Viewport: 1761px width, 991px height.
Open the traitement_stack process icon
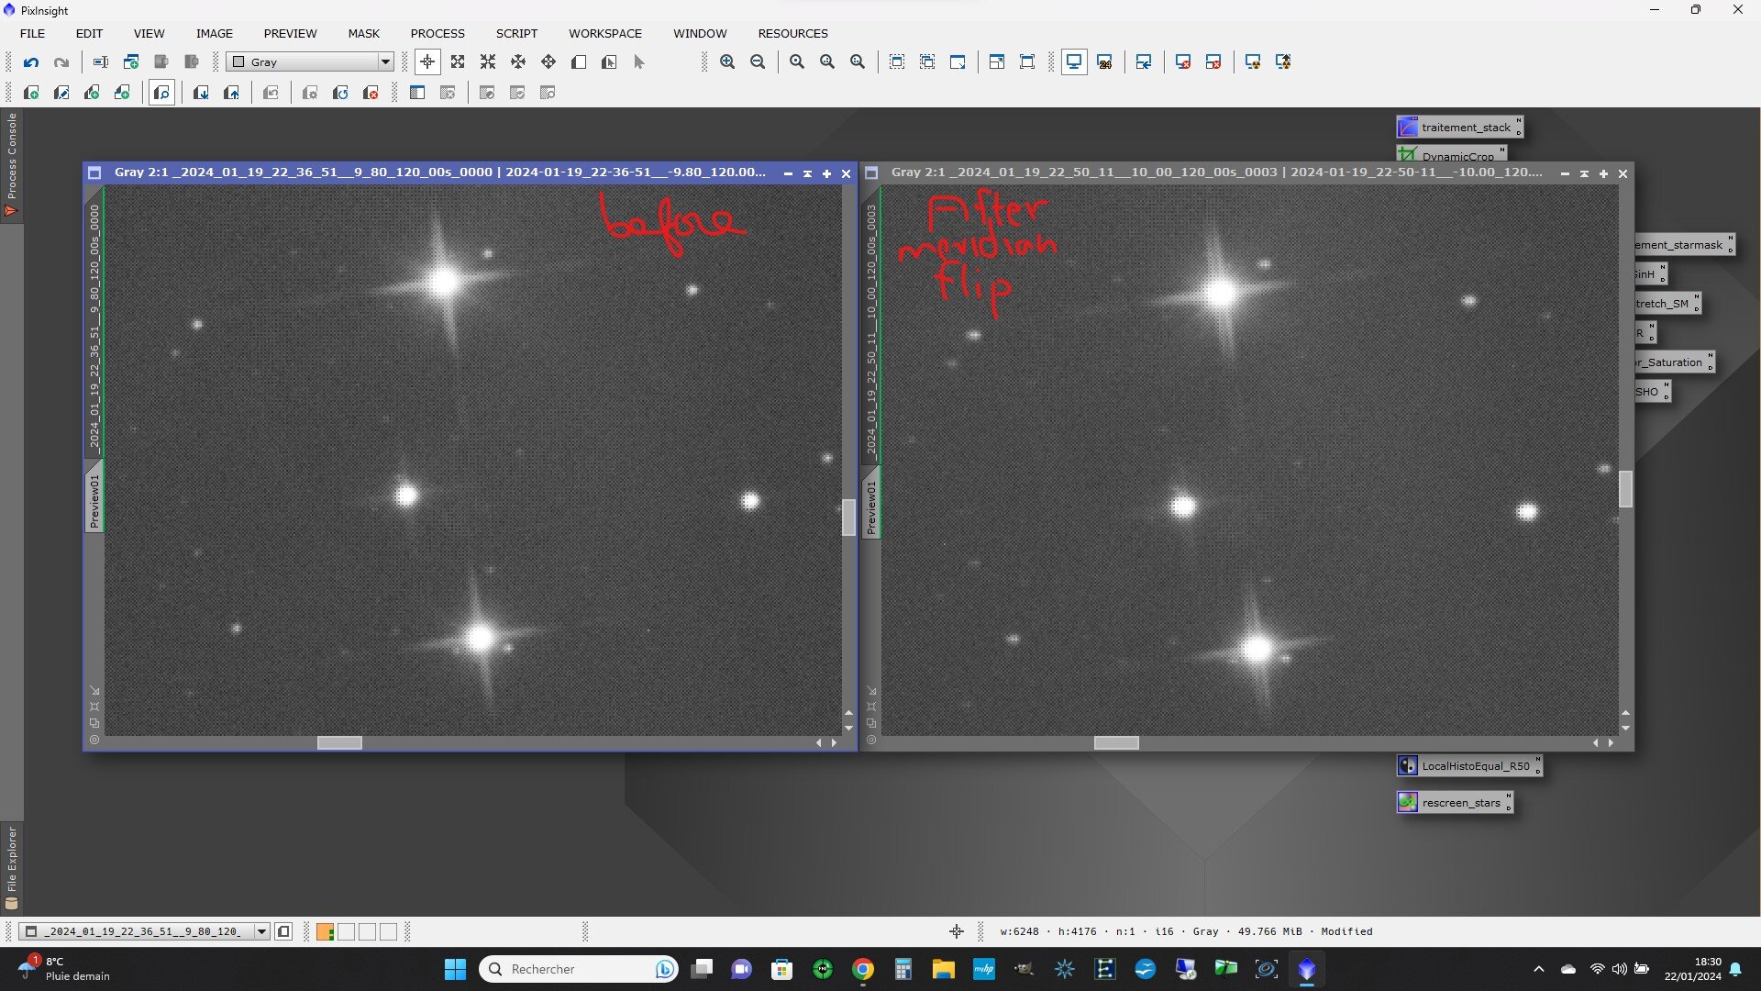click(x=1458, y=128)
